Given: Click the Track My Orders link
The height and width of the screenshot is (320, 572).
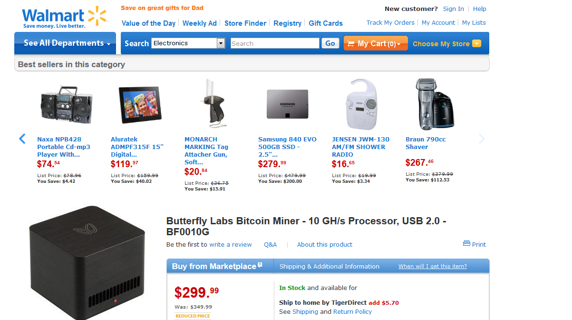Looking at the screenshot, I should tap(390, 23).
